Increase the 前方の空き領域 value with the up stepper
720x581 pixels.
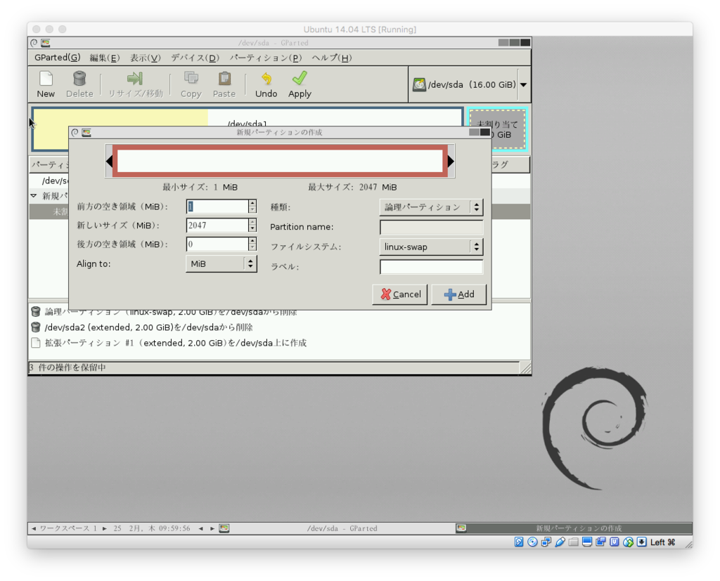pyautogui.click(x=252, y=203)
